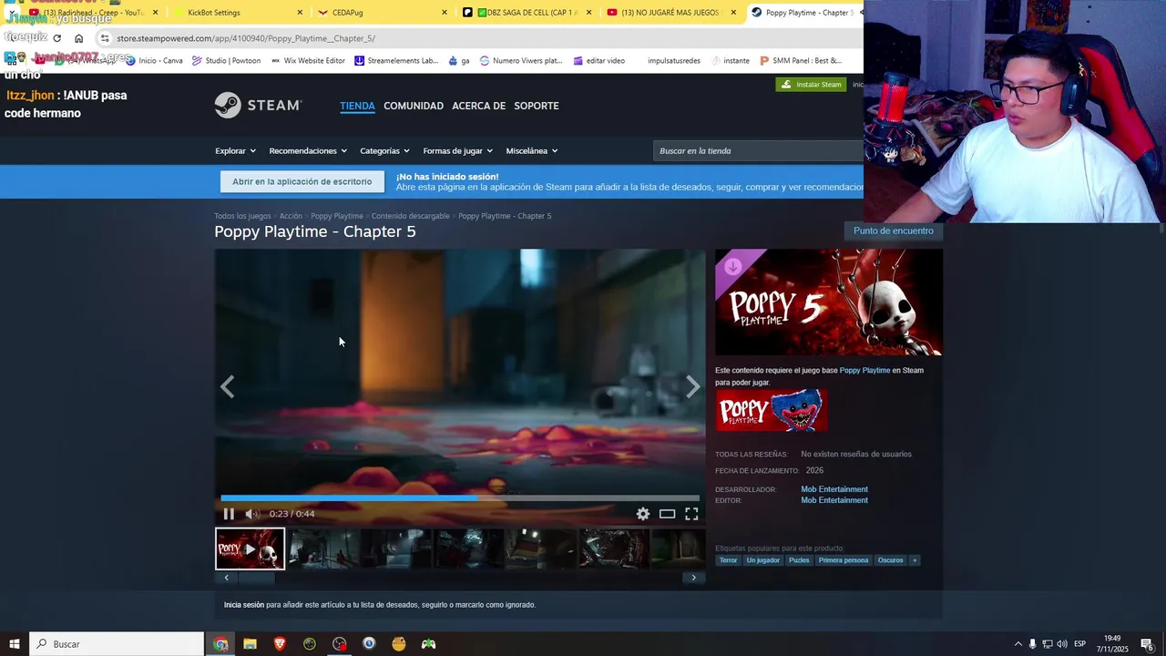Toggle theater mode for the trailer

point(668,514)
